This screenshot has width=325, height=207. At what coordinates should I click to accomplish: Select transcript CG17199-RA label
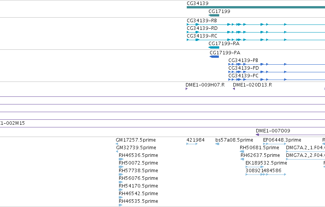click(x=224, y=44)
